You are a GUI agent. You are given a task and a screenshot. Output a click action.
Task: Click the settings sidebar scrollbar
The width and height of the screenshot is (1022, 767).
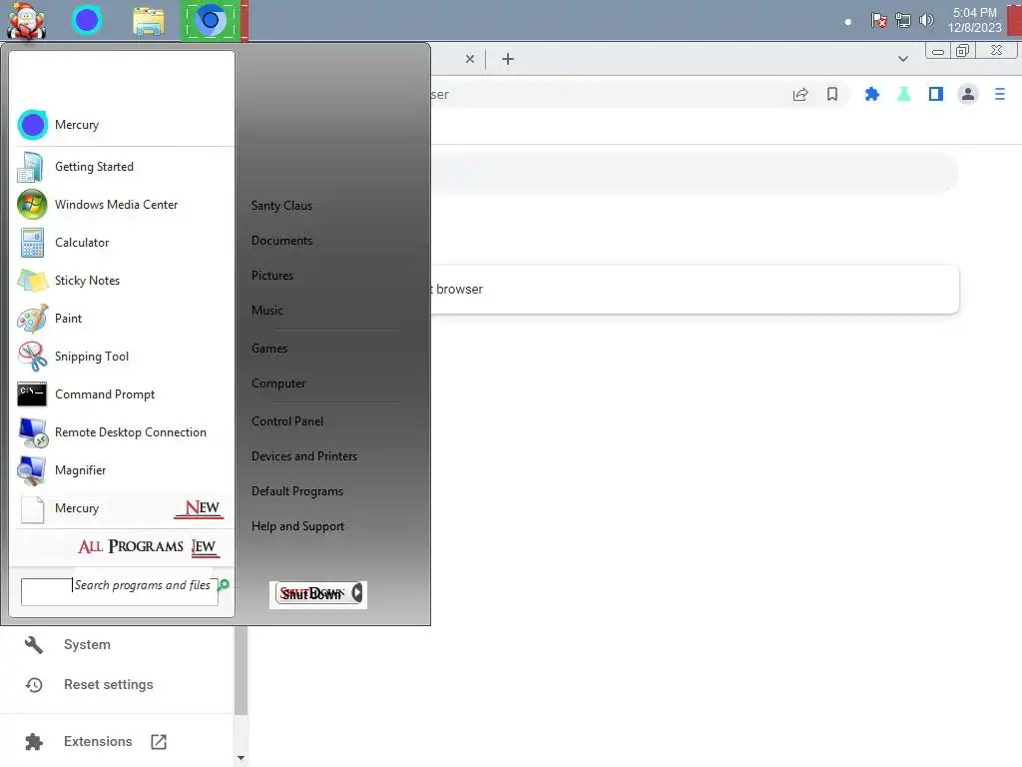click(x=241, y=670)
